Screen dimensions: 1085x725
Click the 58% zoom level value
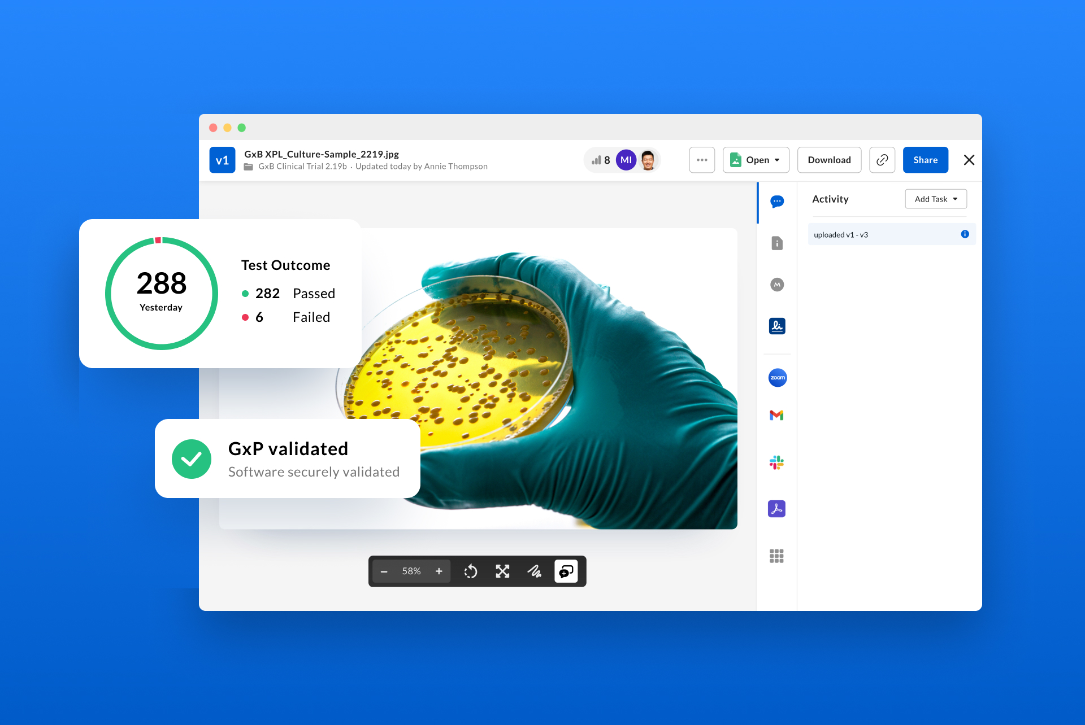pos(411,571)
